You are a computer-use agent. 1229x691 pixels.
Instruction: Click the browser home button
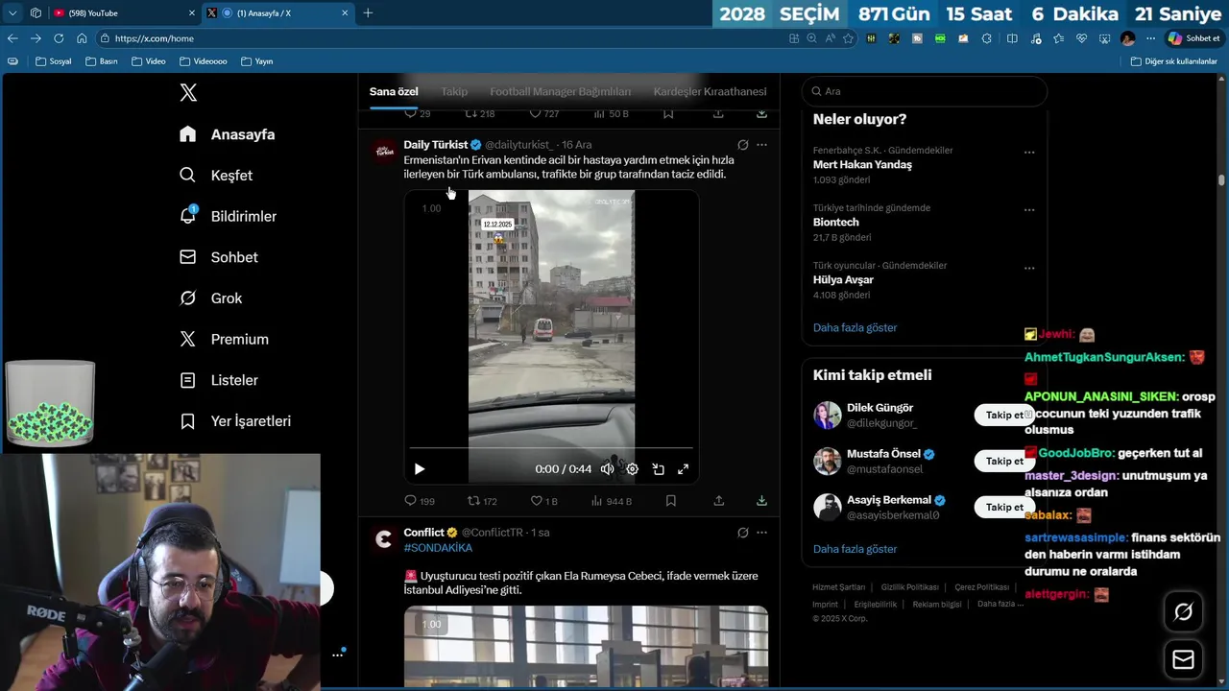(x=82, y=38)
